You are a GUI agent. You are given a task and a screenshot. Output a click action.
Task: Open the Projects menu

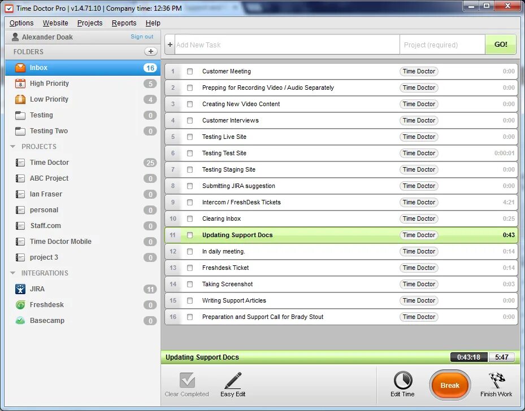[x=90, y=23]
